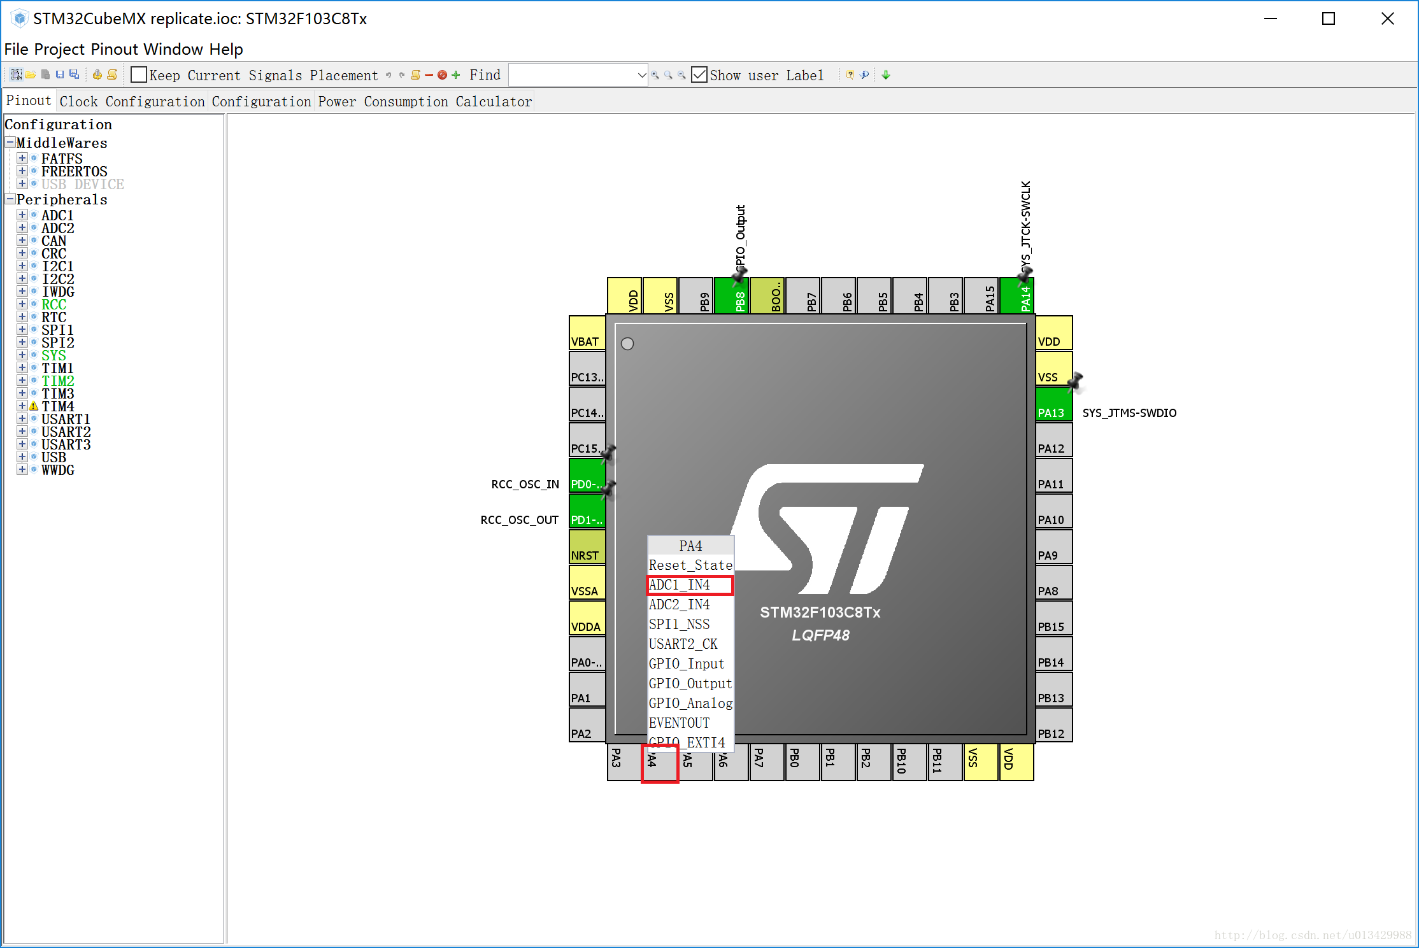Select the USB peripheral tree item
Viewport: 1419px width, 948px height.
[53, 457]
